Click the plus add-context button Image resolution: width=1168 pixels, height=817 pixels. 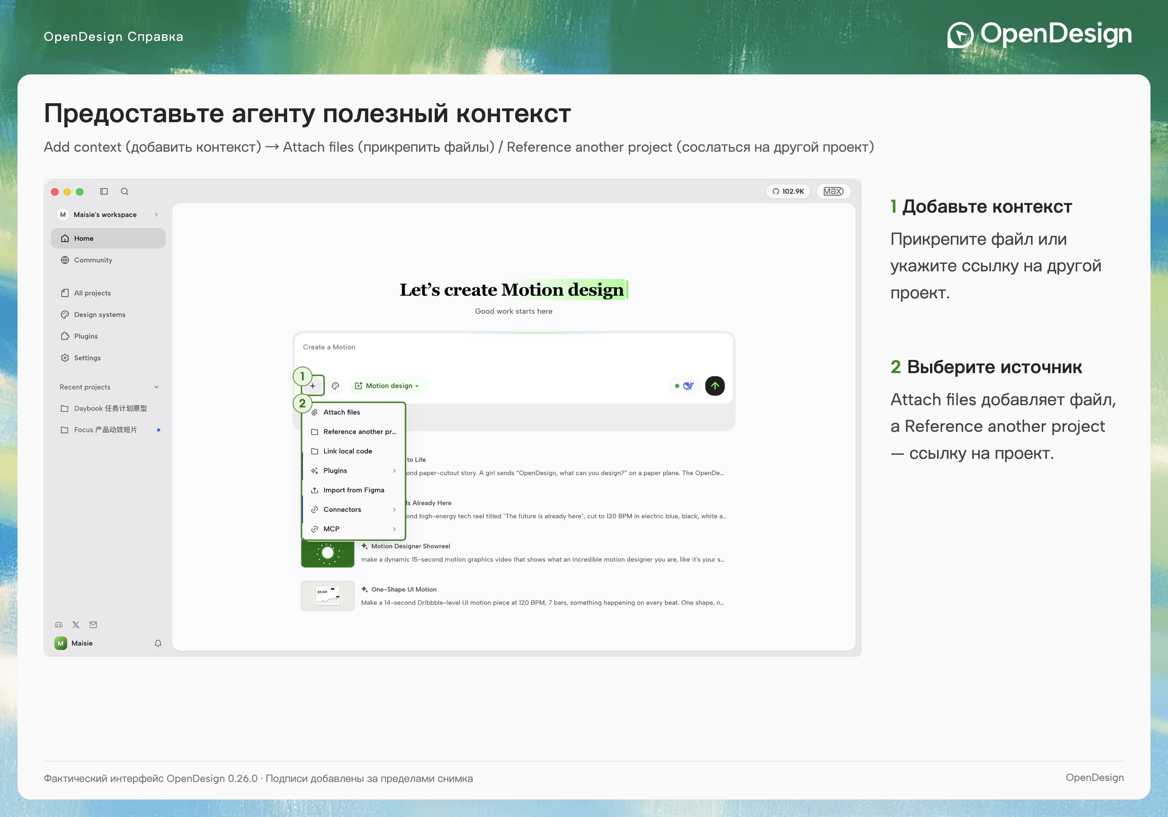pos(313,386)
